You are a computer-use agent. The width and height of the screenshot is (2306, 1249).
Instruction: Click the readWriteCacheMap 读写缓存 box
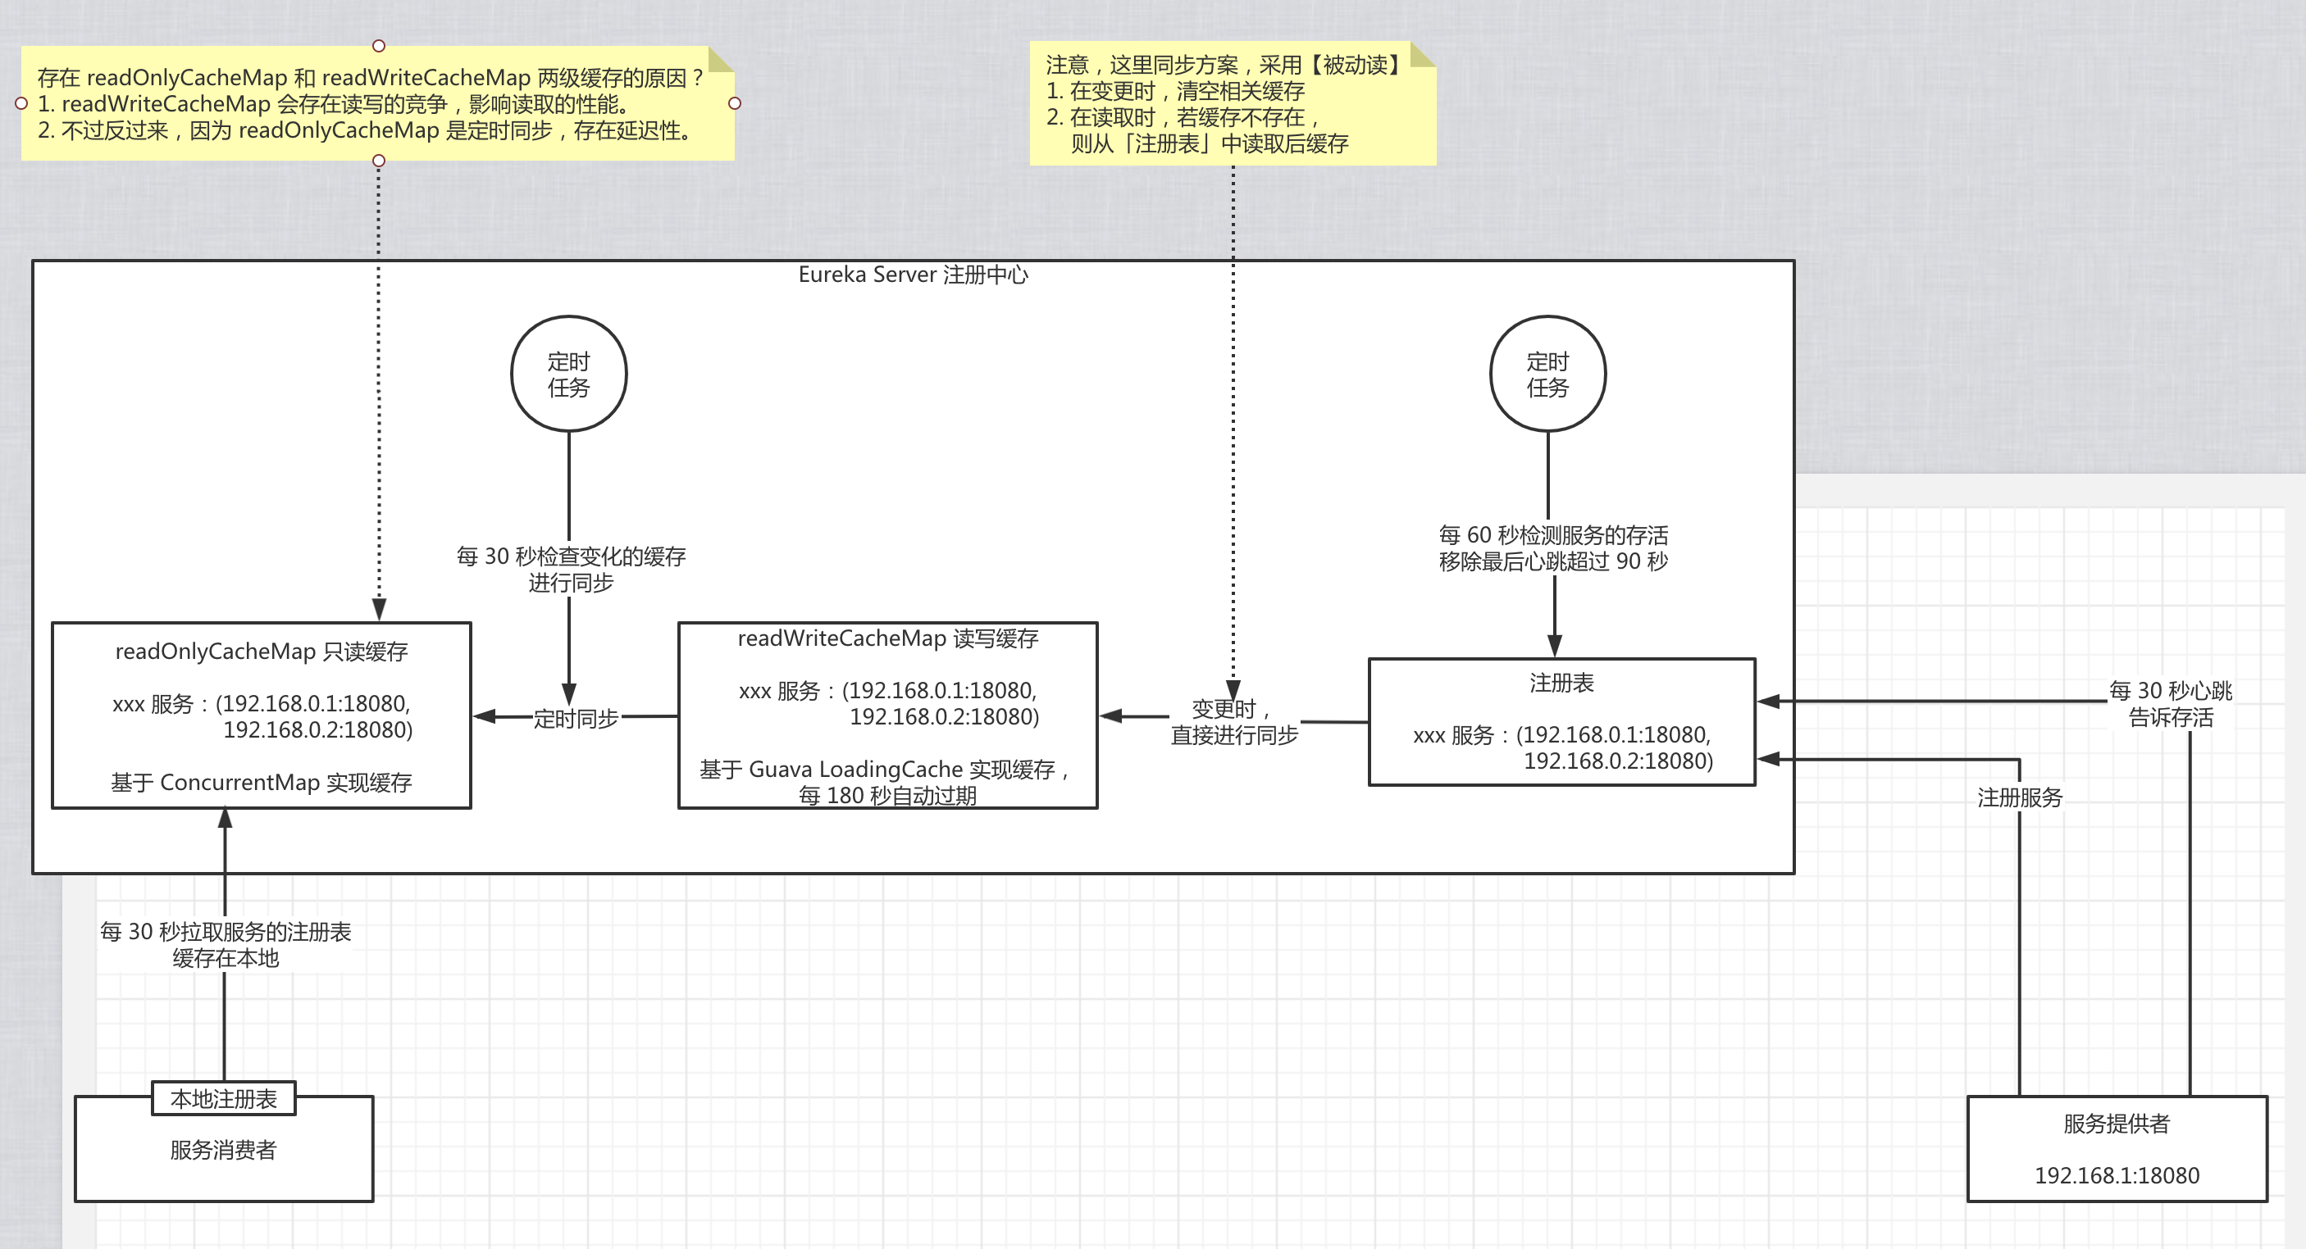887,715
